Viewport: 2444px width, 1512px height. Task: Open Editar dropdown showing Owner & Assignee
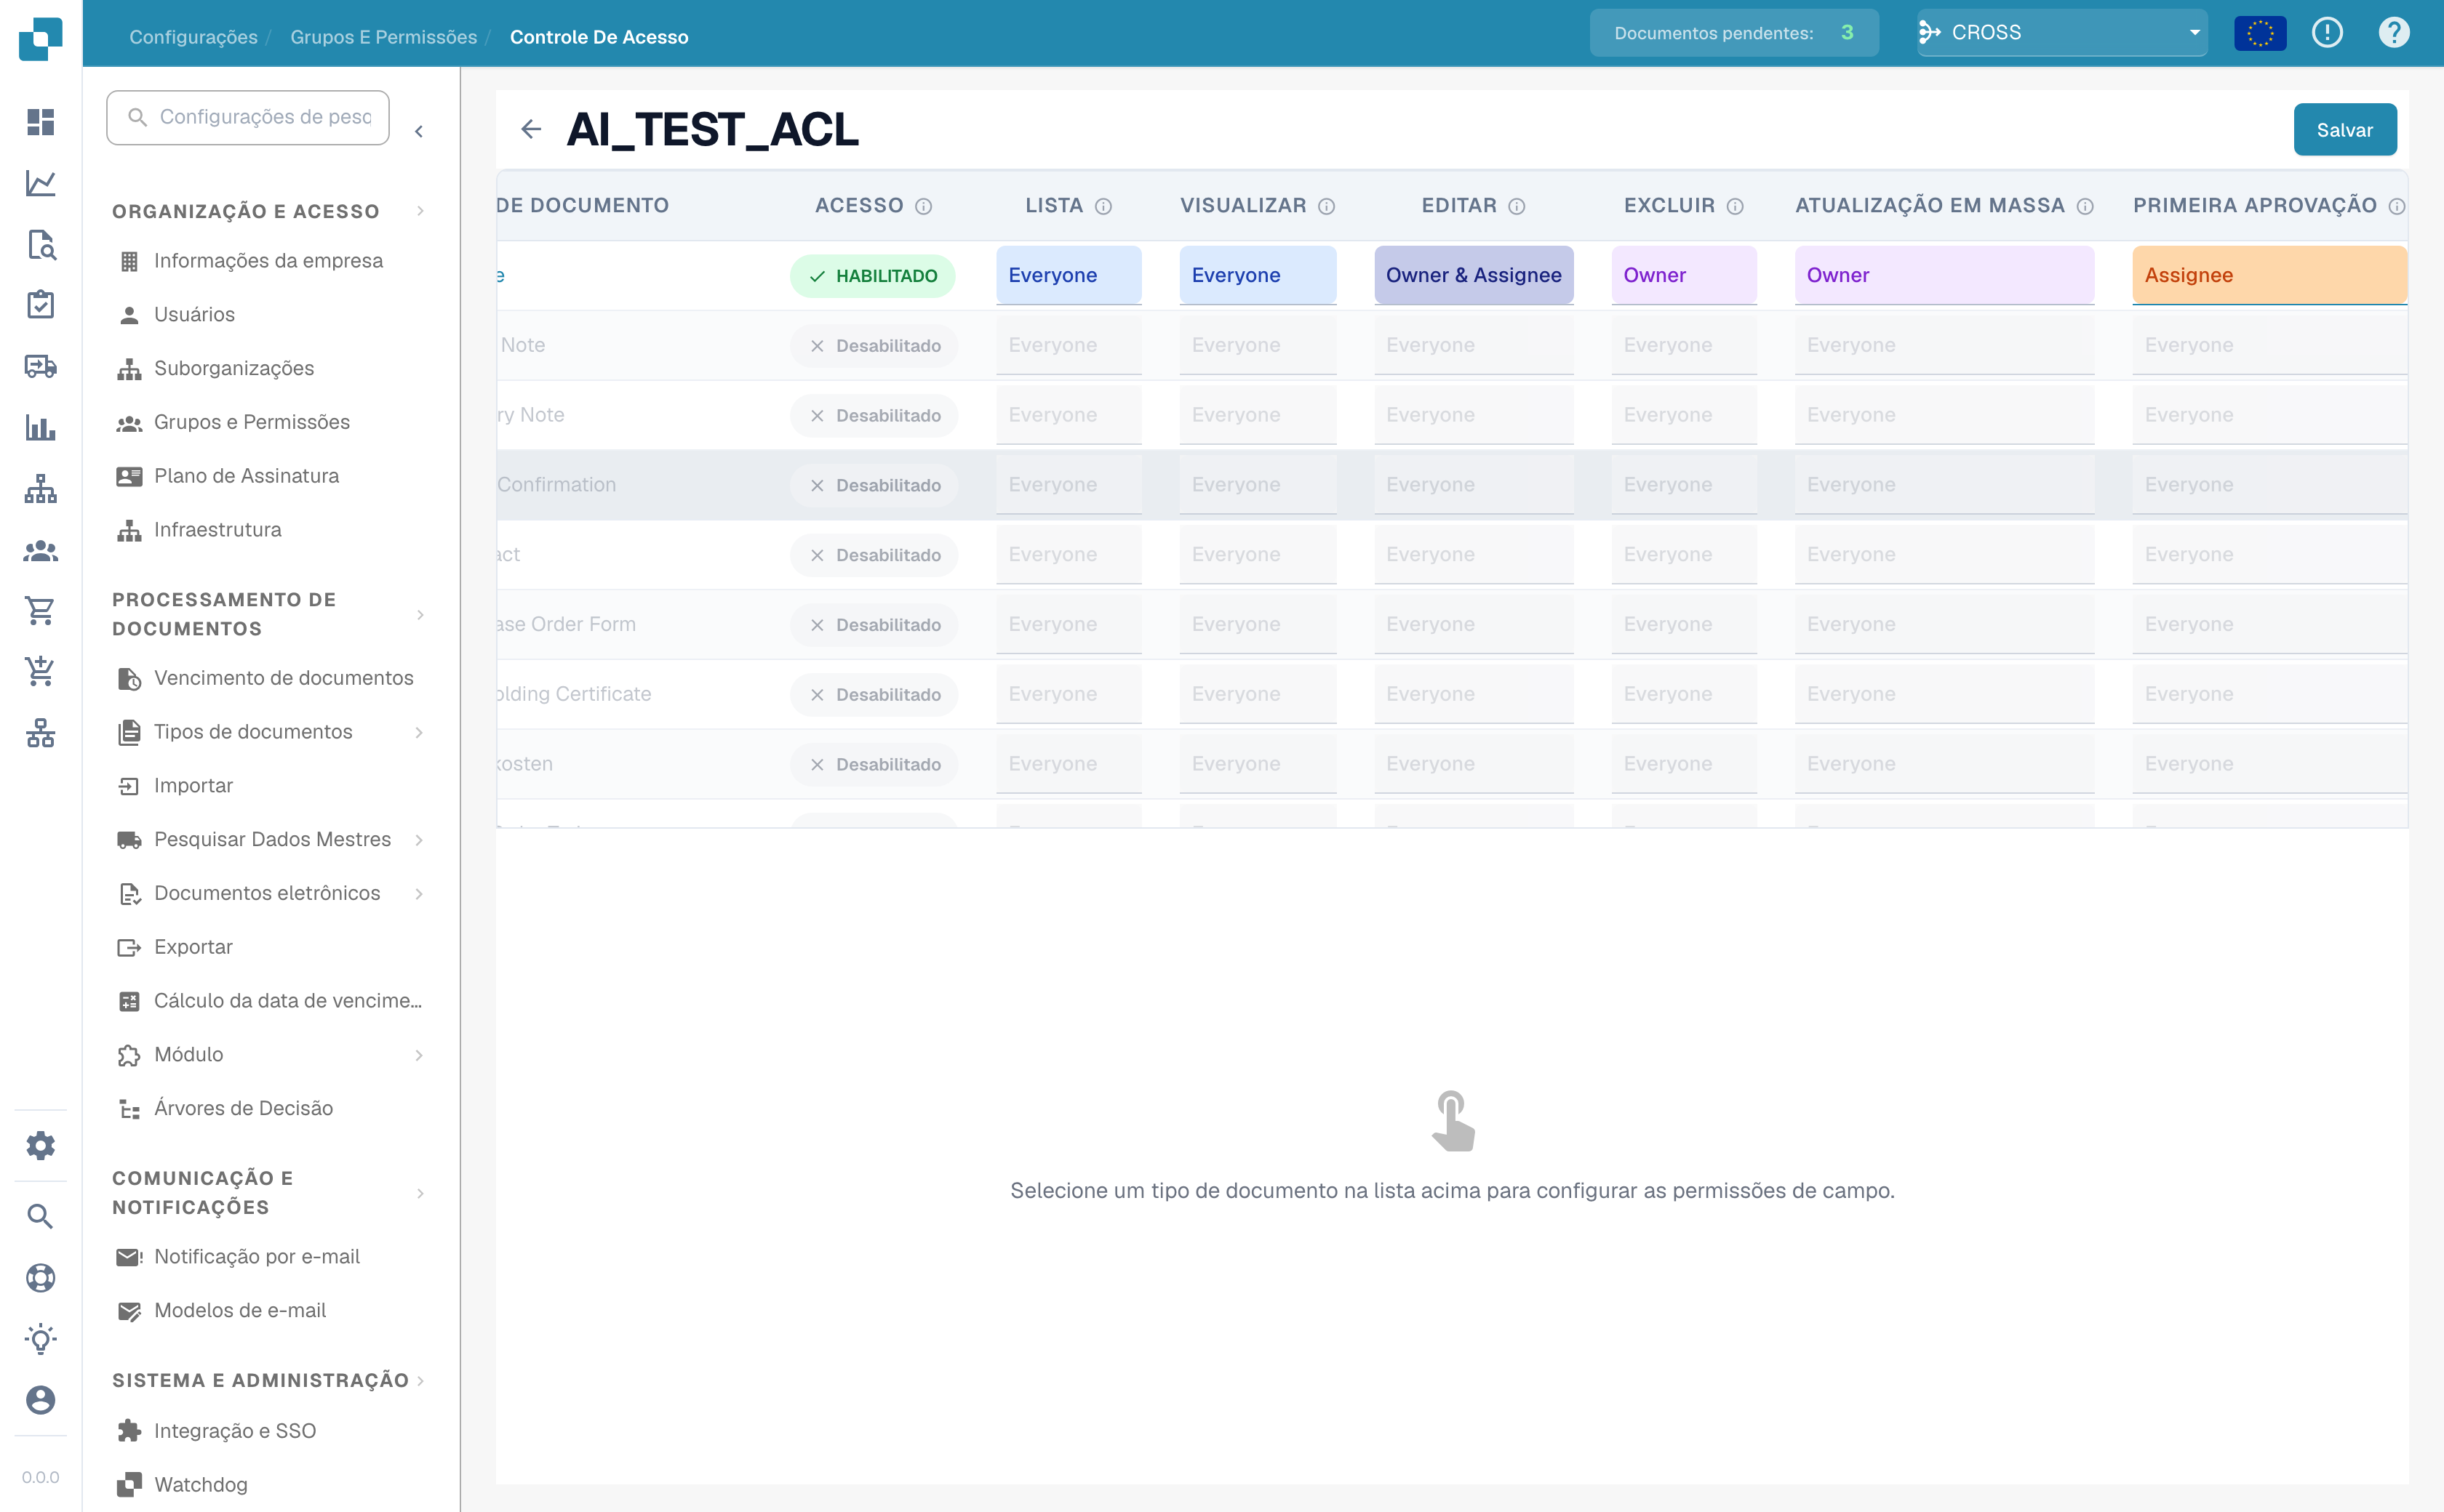click(1474, 275)
